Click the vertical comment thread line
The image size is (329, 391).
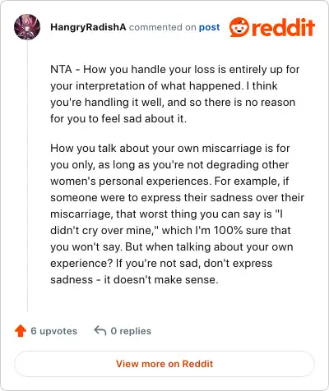tap(27, 176)
